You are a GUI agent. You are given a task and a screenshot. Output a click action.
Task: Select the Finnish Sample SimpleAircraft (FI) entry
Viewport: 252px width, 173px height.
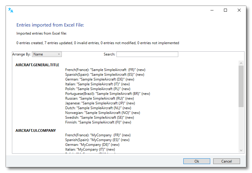click(x=99, y=122)
